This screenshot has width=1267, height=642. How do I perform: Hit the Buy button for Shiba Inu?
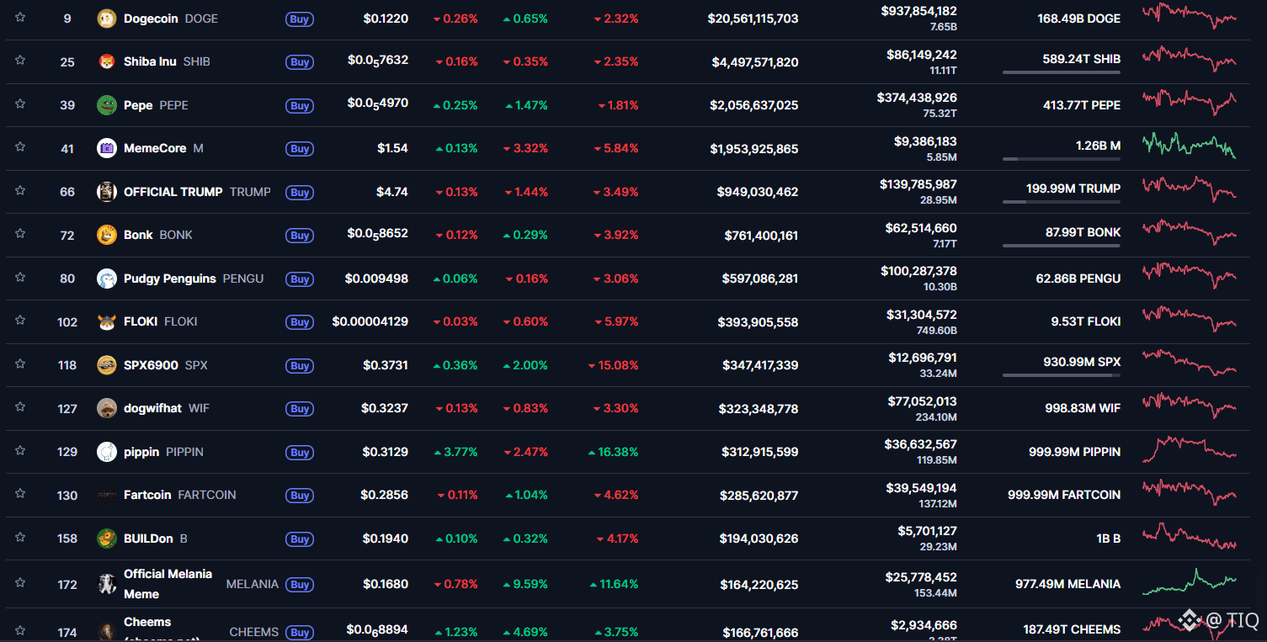[x=300, y=62]
